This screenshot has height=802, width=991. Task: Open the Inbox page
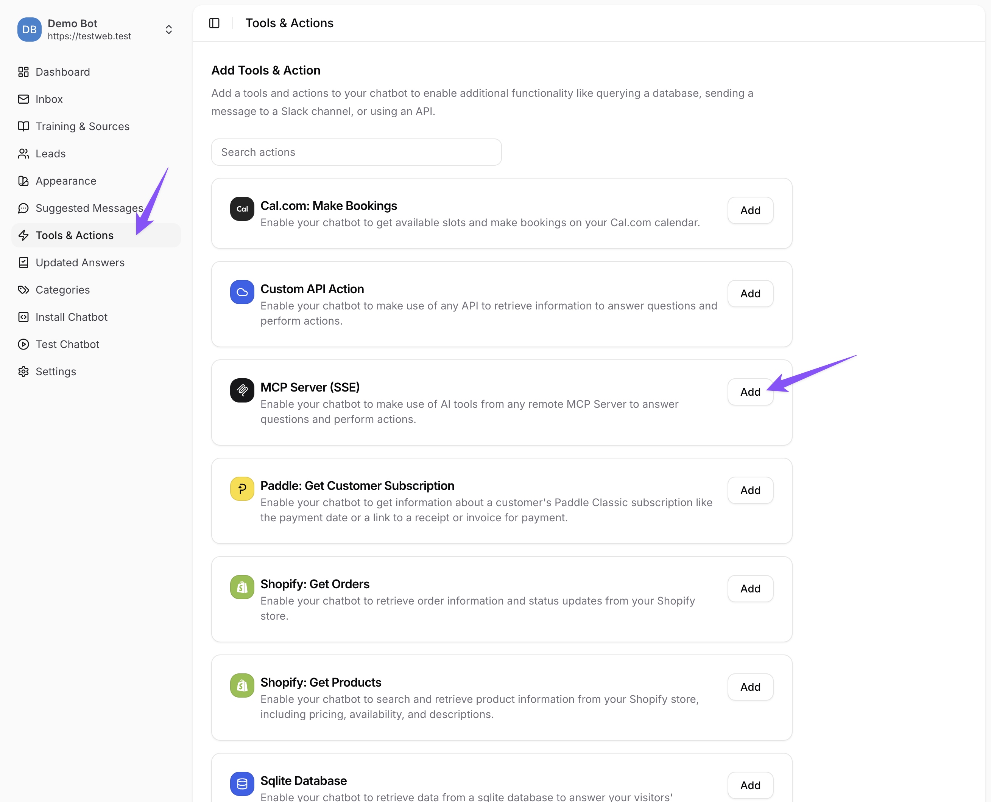point(49,99)
